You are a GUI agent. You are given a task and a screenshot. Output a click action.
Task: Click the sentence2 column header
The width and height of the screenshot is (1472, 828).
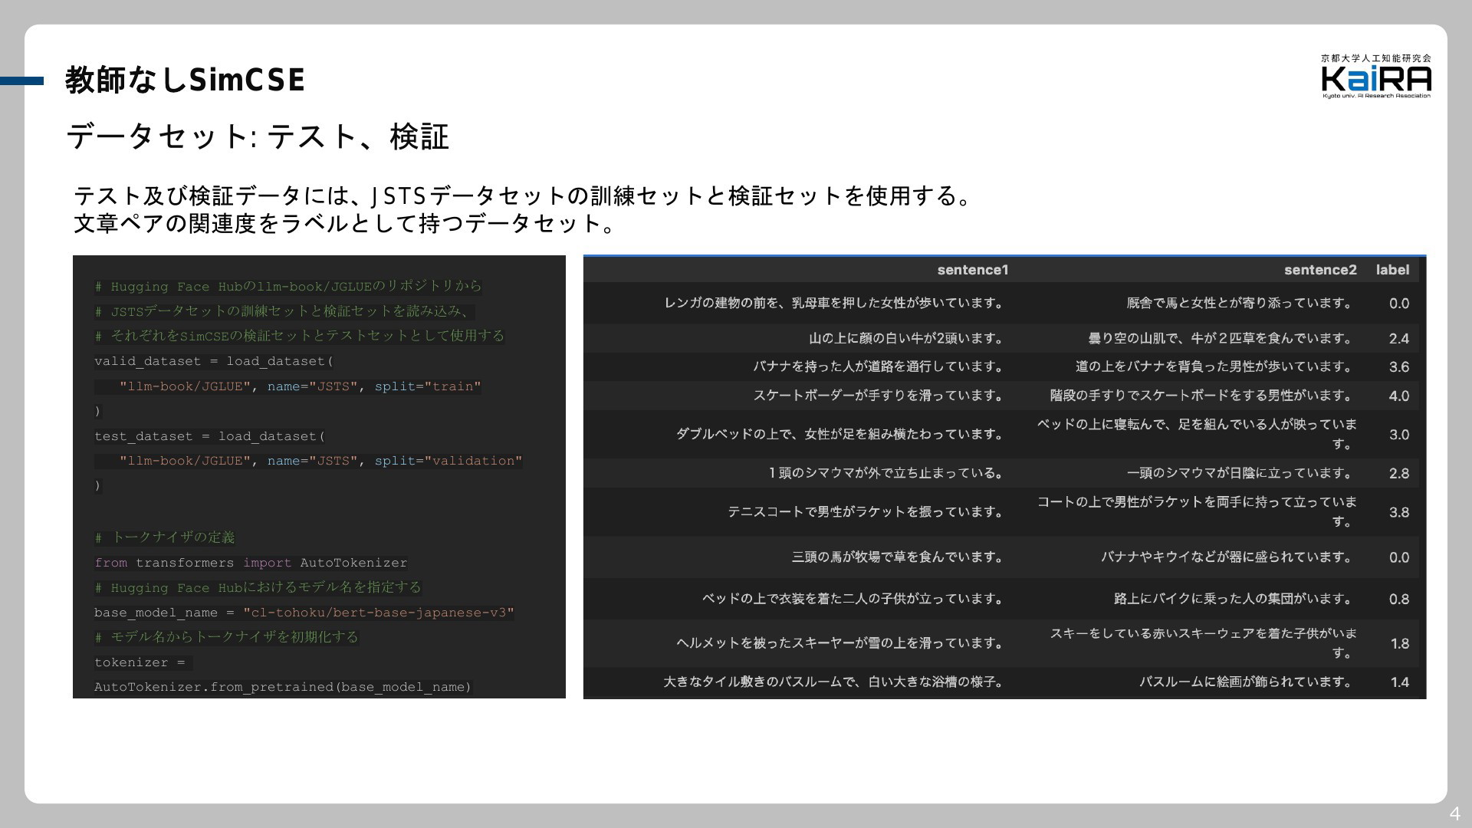(x=1320, y=270)
